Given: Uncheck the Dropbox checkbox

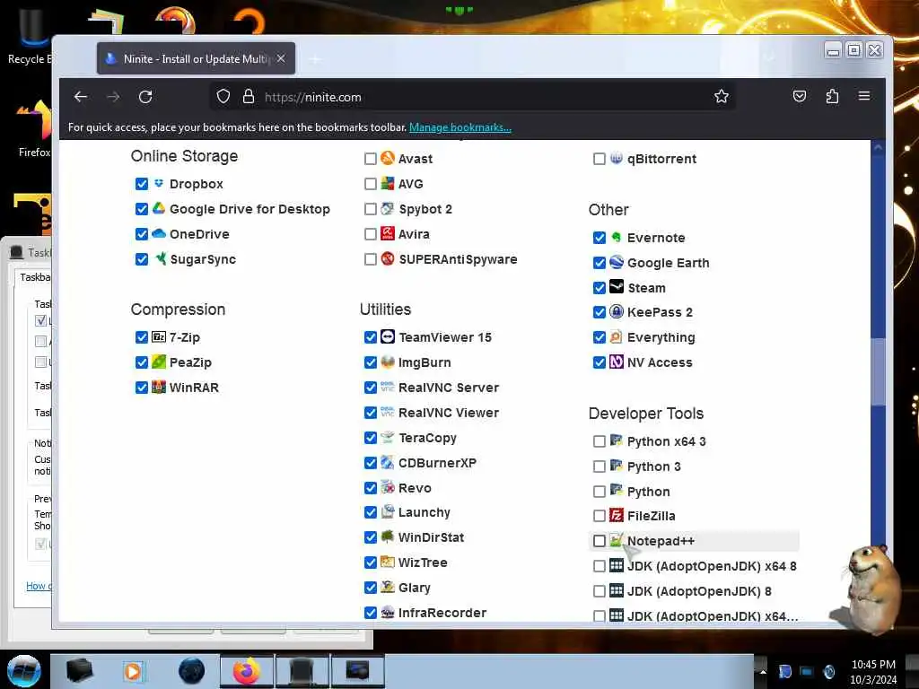Looking at the screenshot, I should [x=141, y=184].
